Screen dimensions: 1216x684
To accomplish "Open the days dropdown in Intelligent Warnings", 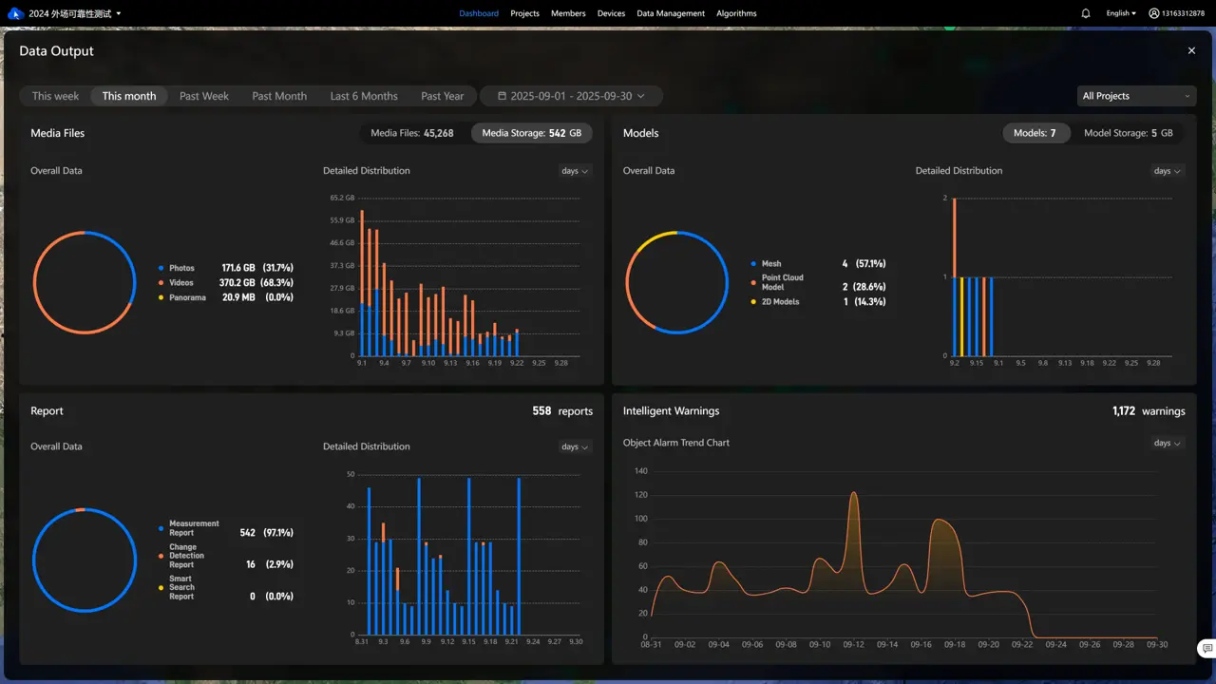I will point(1166,443).
